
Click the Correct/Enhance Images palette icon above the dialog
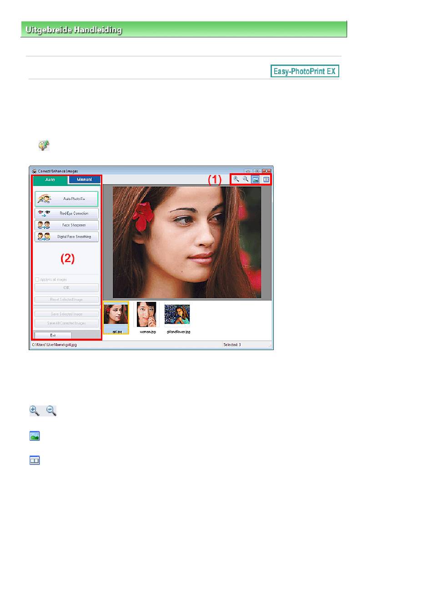44,145
